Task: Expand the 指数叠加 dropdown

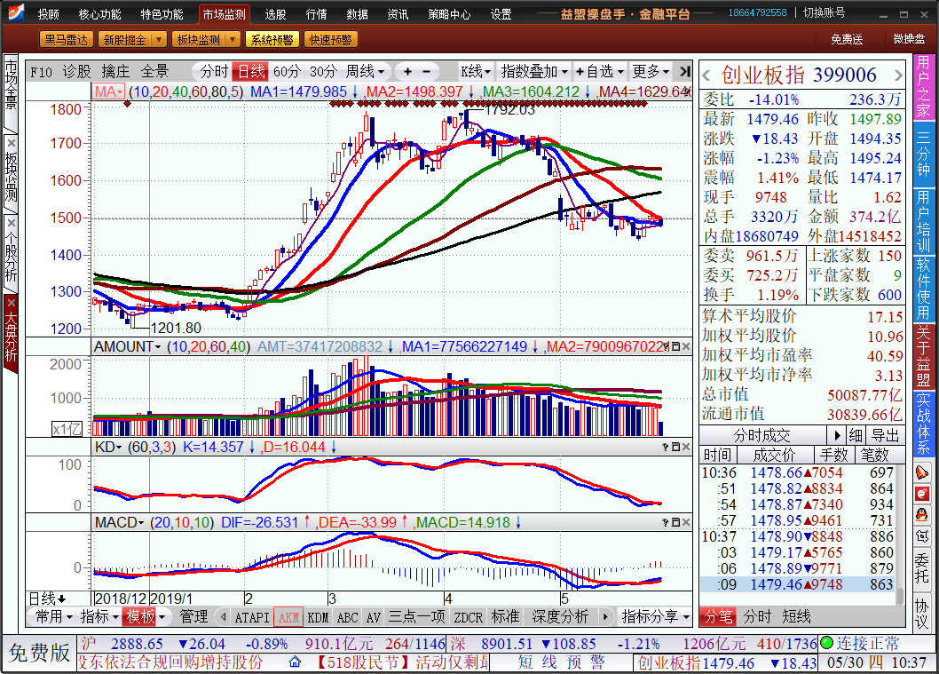Action: click(533, 72)
